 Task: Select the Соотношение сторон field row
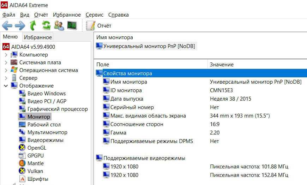(137, 124)
